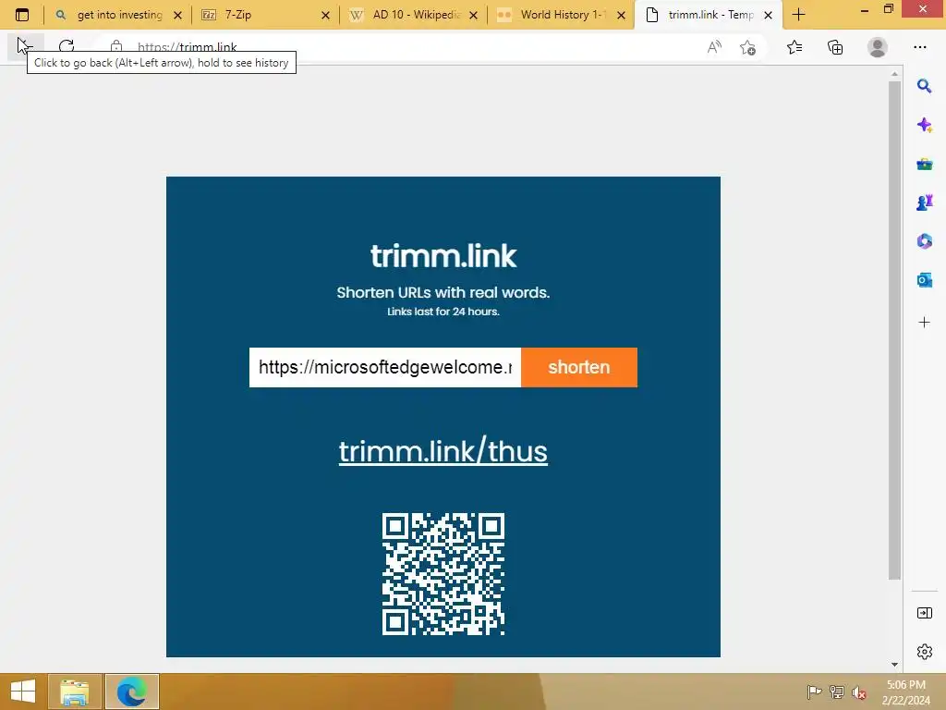Click 'Shorten URLs with real words.' text
Screen dimensions: 946x710
click(x=443, y=293)
